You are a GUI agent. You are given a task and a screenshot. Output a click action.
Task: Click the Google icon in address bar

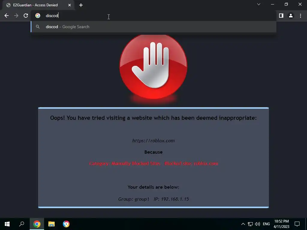tap(38, 16)
